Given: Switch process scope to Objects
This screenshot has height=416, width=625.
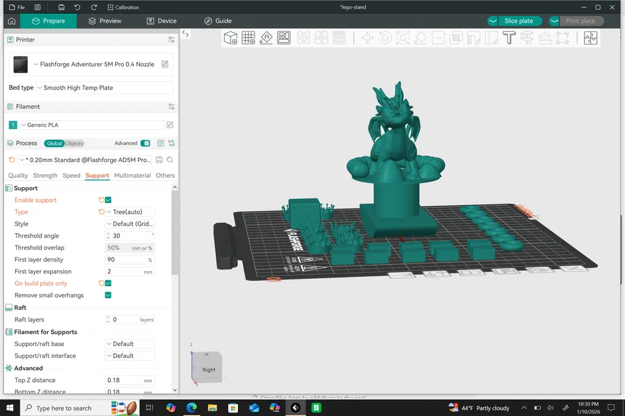Looking at the screenshot, I should point(74,143).
